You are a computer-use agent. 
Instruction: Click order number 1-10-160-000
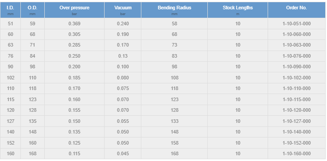[296, 153]
